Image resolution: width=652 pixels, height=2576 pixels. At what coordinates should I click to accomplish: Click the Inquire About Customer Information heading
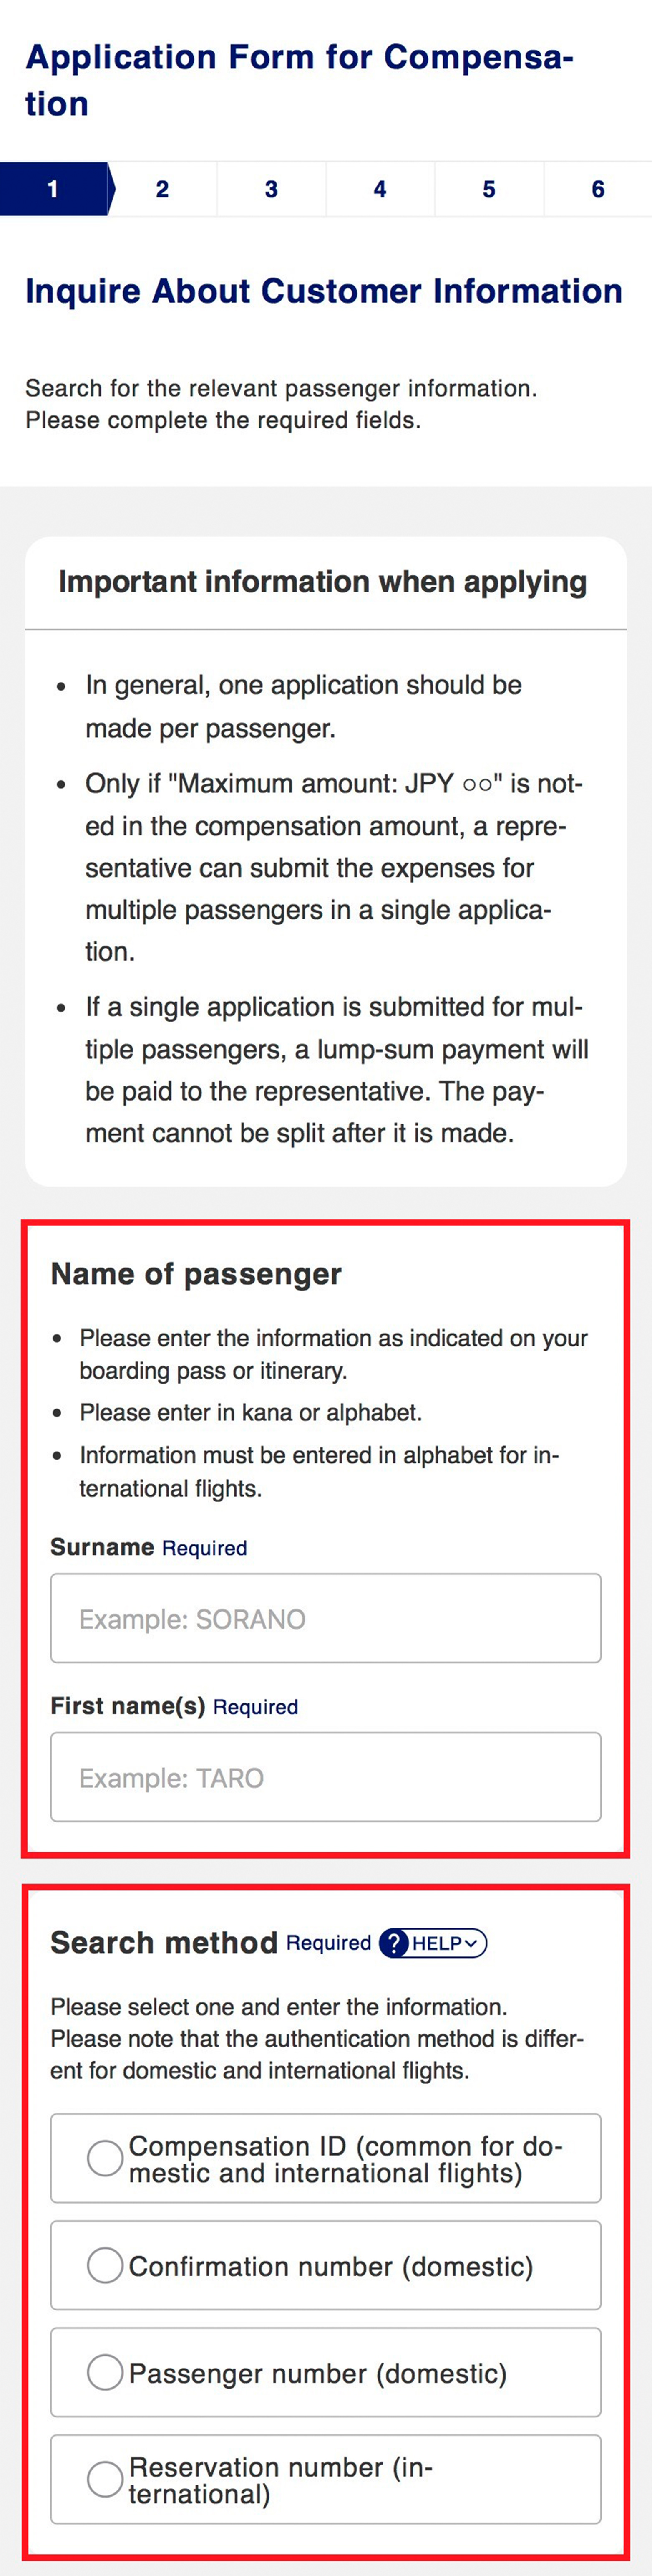click(x=324, y=291)
